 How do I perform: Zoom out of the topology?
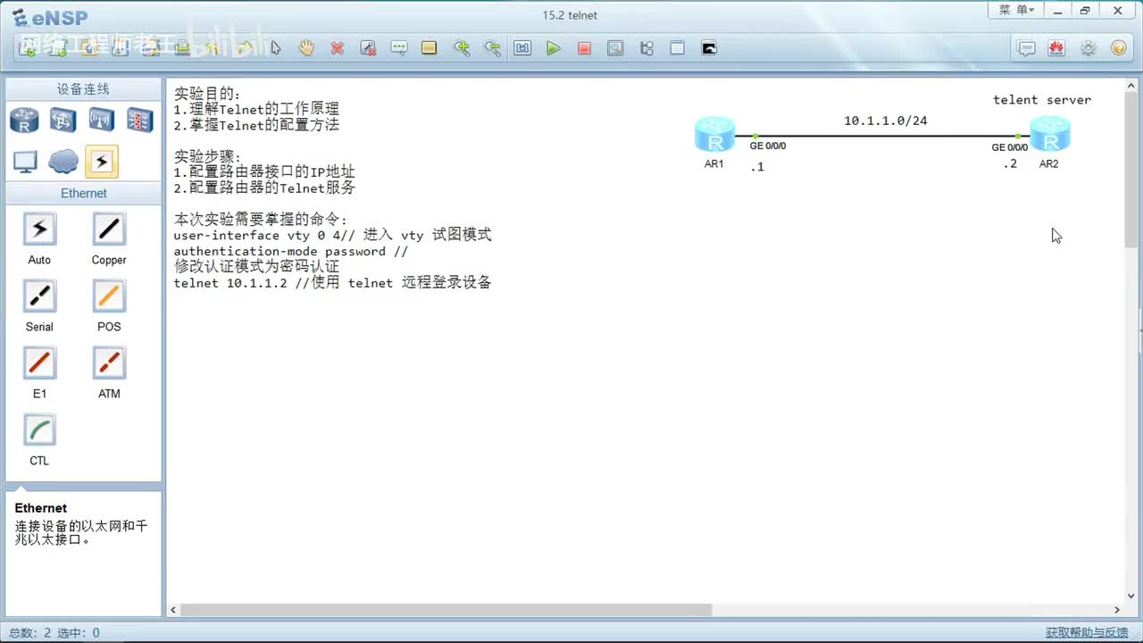pyautogui.click(x=492, y=48)
